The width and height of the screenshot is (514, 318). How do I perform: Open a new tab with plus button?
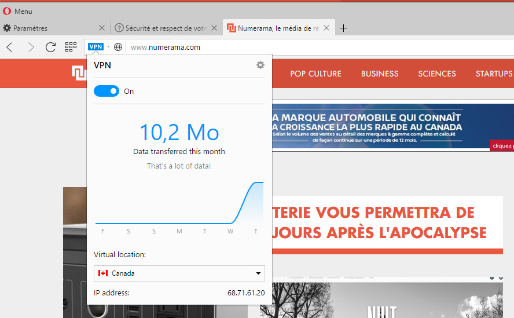pos(343,28)
